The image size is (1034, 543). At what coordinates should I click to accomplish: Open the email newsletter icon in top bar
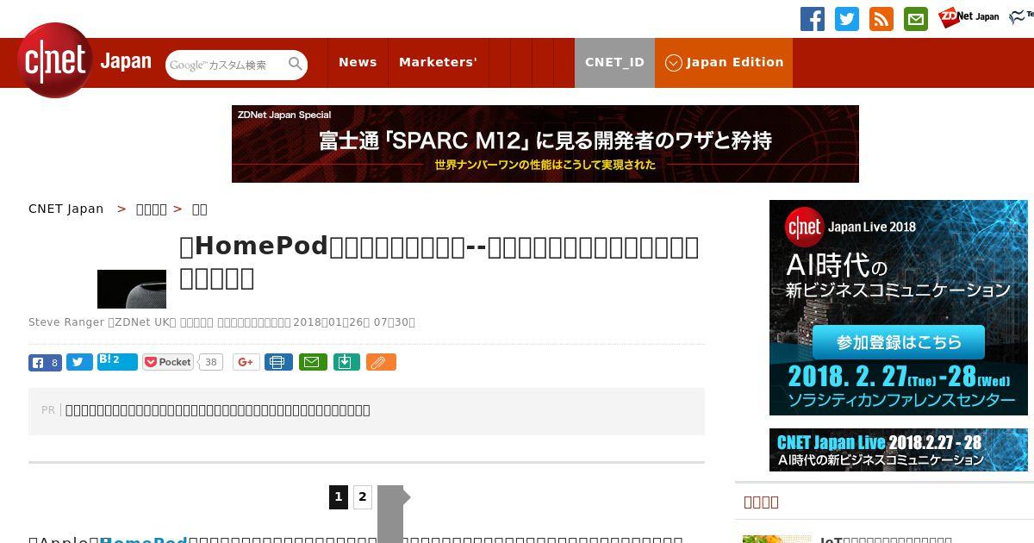click(x=916, y=19)
